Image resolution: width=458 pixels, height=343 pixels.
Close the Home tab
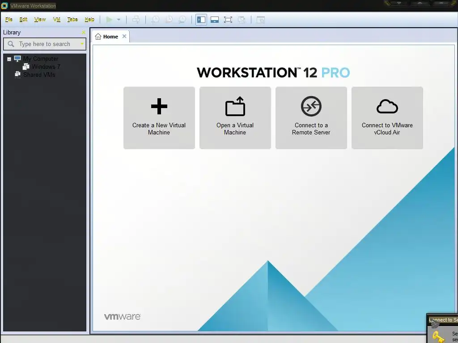pos(124,36)
